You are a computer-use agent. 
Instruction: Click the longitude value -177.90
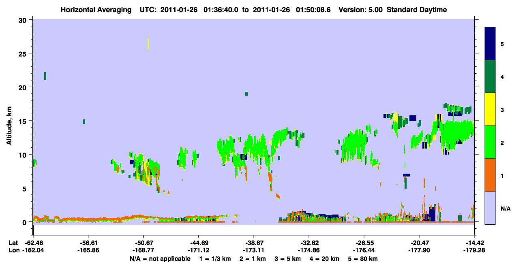tap(419, 251)
